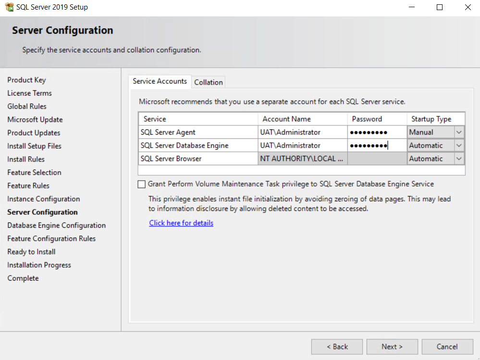Image resolution: width=480 pixels, height=360 pixels.
Task: Select the Complete step in sidebar
Action: tap(23, 278)
